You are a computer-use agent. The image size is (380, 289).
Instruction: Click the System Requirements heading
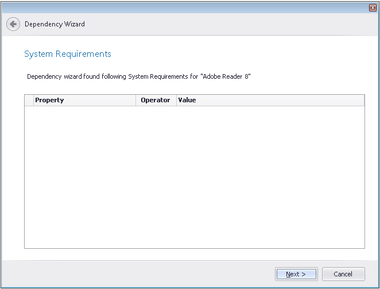tap(68, 54)
